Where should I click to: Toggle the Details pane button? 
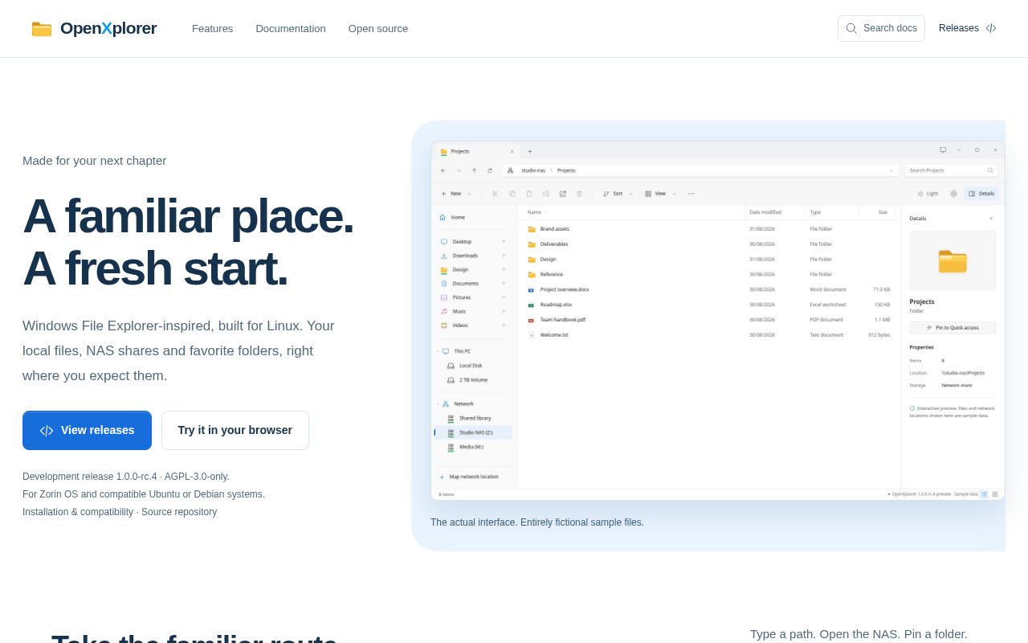tap(981, 194)
